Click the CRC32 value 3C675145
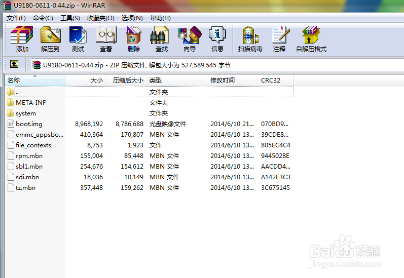The width and height of the screenshot is (404, 278). tap(275, 188)
